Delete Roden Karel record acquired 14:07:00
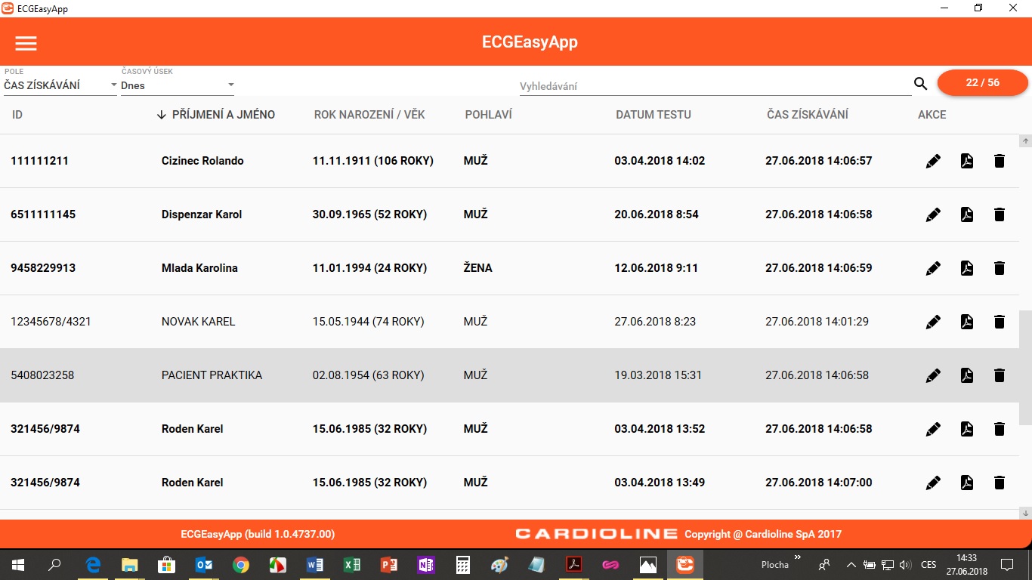Image resolution: width=1032 pixels, height=580 pixels. 1000,483
